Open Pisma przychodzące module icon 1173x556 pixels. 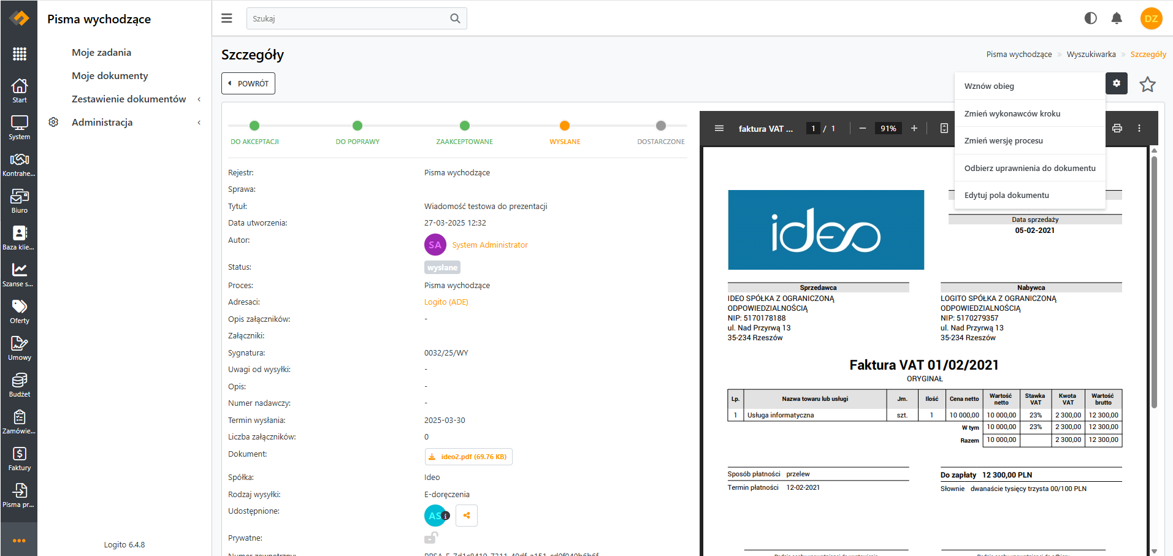tap(19, 495)
